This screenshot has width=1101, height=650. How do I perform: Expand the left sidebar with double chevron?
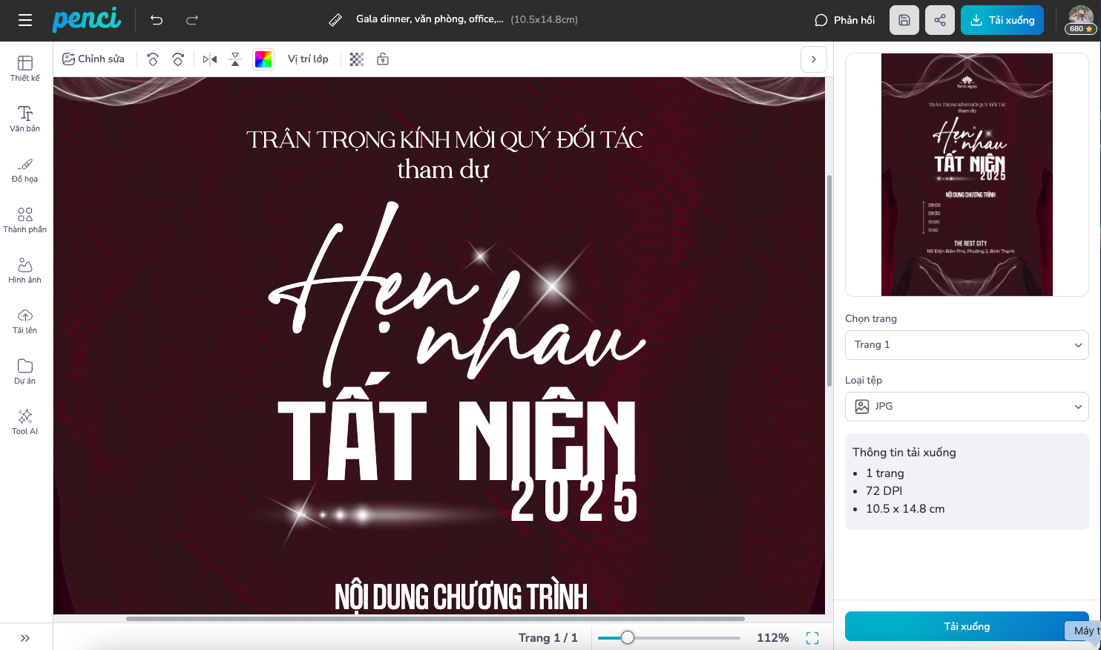(x=25, y=638)
